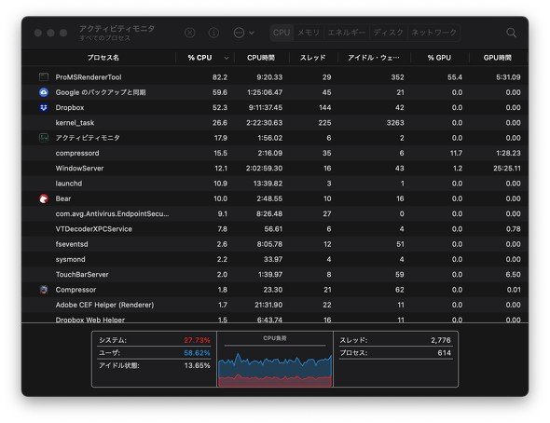Sort by スレッド column header
The width and height of the screenshot is (550, 423).
pos(312,58)
